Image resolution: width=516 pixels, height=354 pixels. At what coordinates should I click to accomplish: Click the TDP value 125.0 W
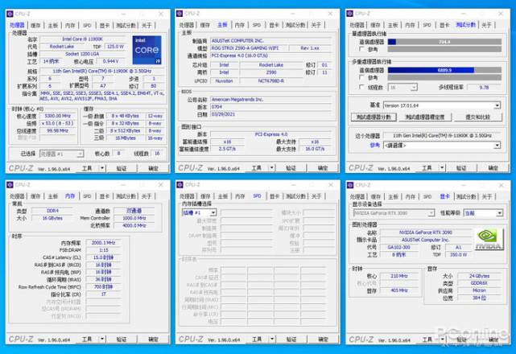tap(115, 47)
